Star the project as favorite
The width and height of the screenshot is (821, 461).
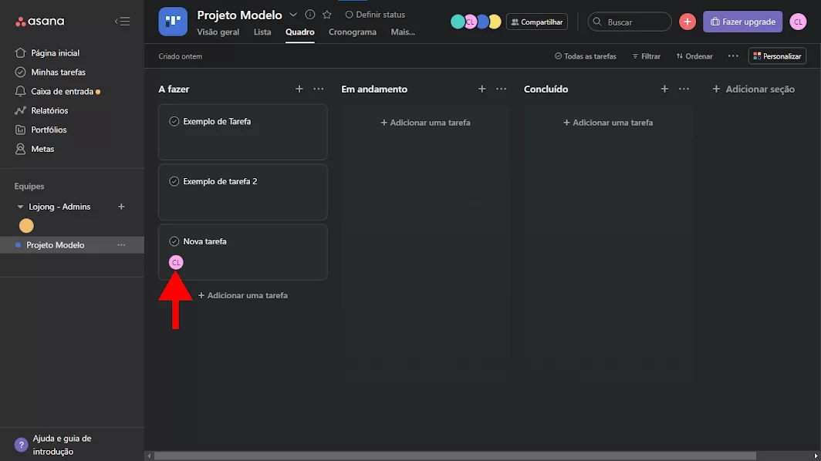pos(327,15)
